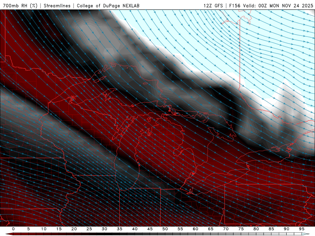This screenshot has width=315, height=236.
Task: Click the pale blue right end of color bar
Action: coord(306,234)
